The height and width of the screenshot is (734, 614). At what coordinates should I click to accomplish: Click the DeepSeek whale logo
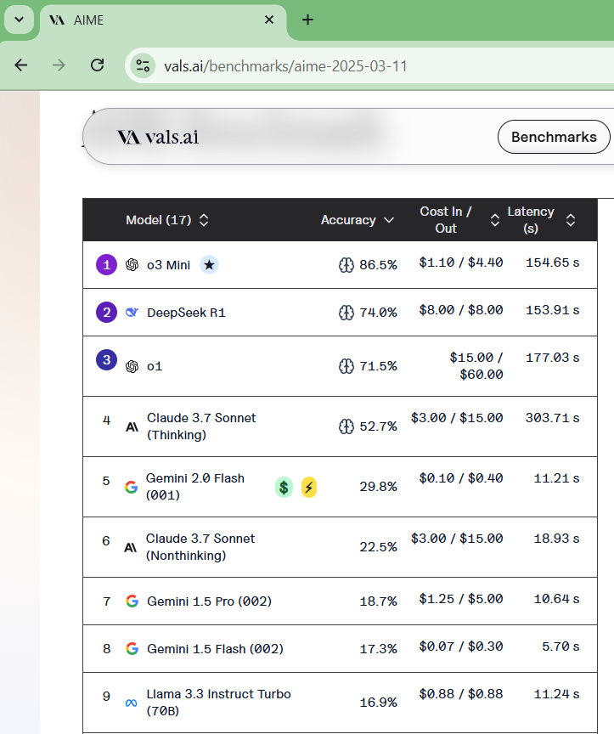tap(132, 313)
